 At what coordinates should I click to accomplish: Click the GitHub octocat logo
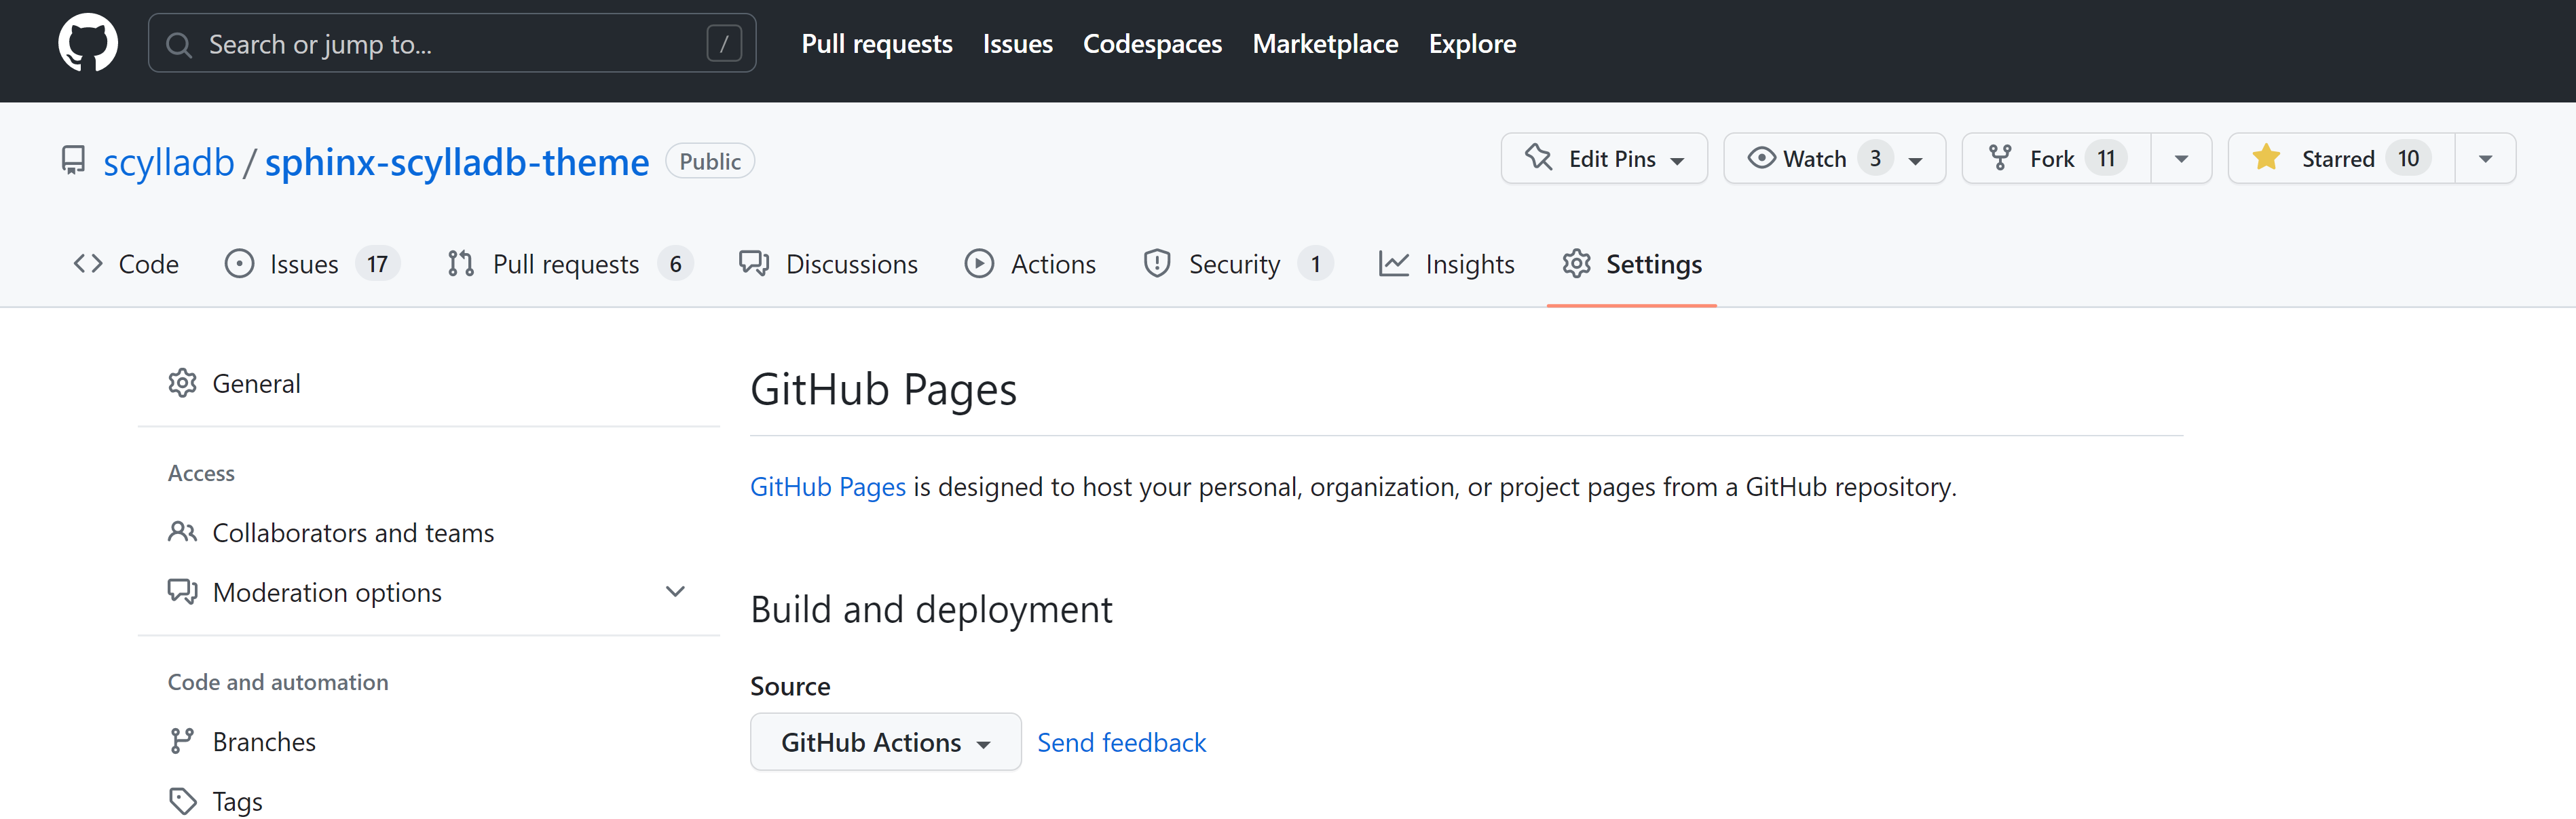[x=88, y=42]
